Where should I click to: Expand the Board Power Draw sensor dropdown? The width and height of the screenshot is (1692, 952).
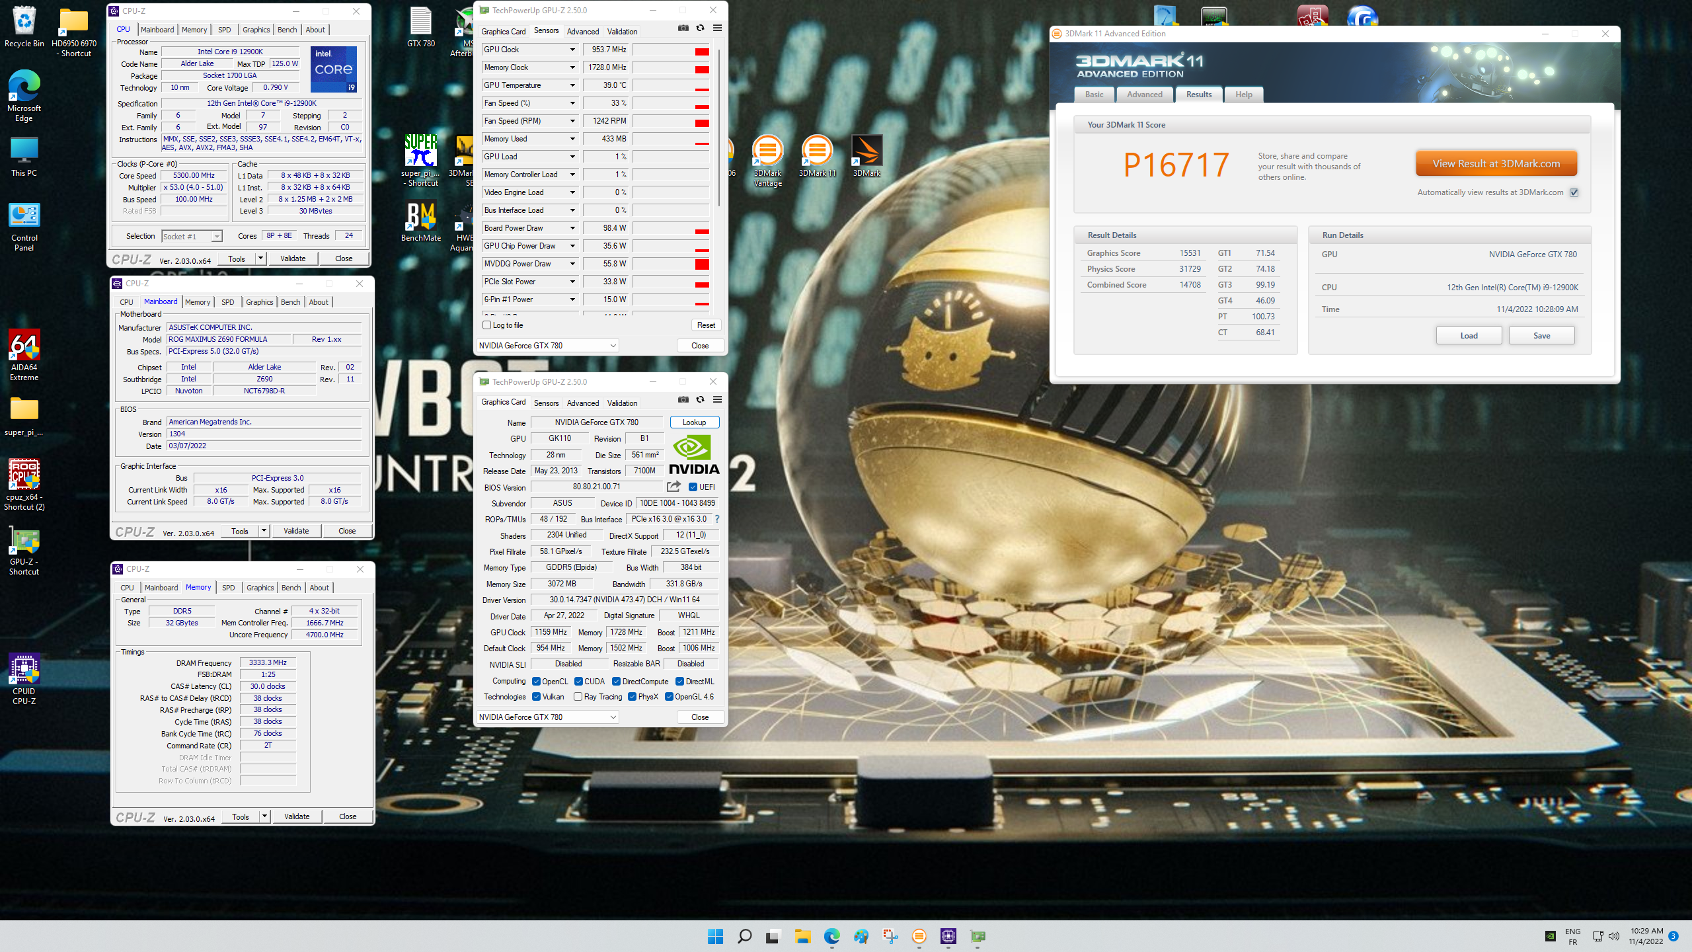point(572,228)
